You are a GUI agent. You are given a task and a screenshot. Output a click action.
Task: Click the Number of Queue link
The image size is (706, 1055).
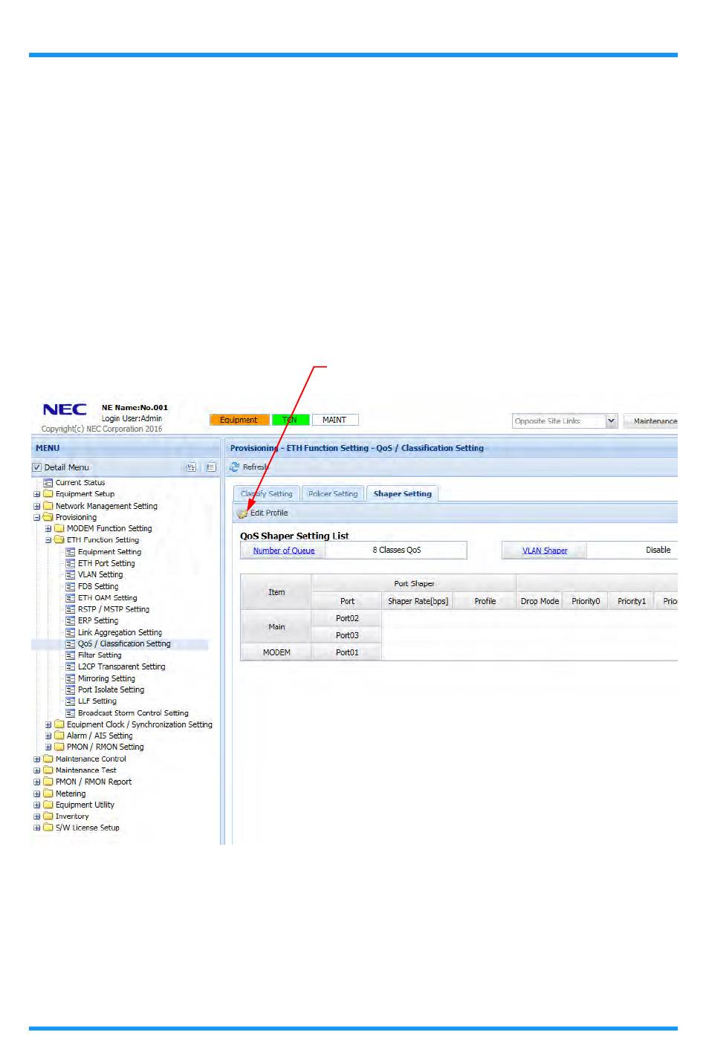click(284, 551)
